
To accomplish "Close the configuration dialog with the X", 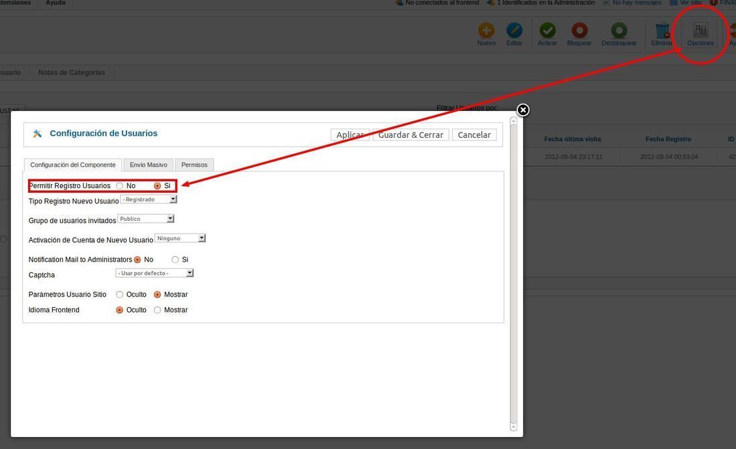I will point(523,110).
